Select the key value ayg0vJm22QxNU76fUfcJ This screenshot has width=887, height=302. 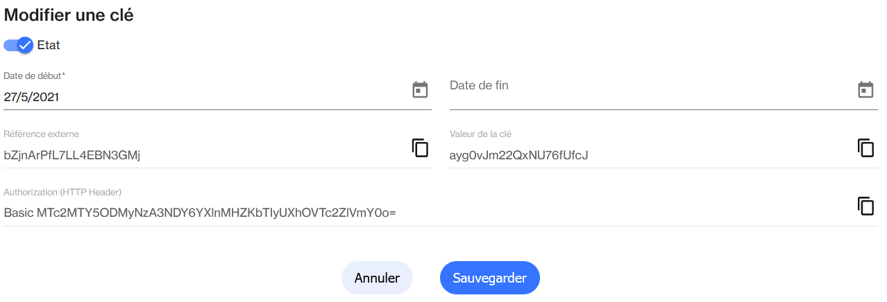coord(518,155)
